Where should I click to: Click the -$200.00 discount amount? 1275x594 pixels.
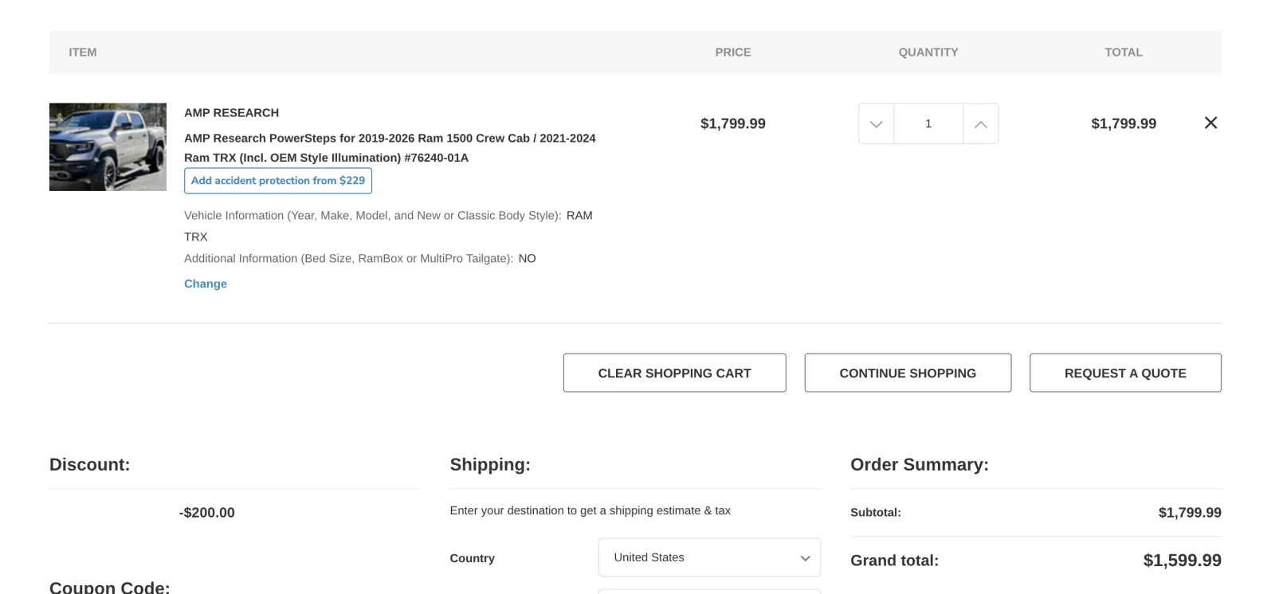click(207, 513)
